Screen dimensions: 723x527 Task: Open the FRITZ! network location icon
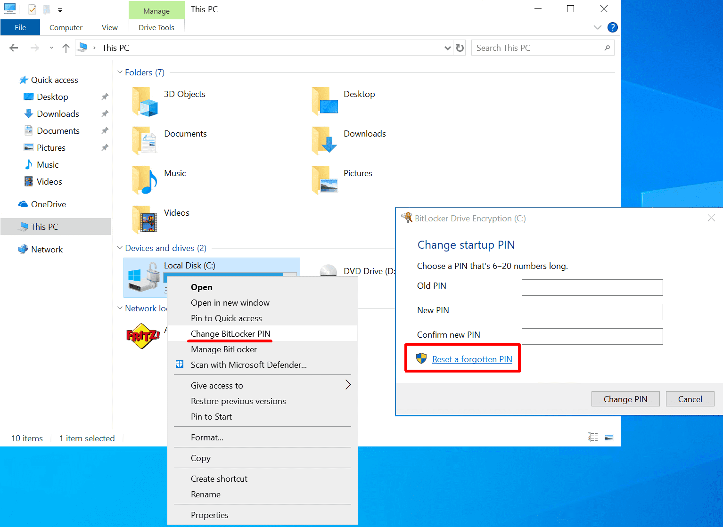point(143,336)
